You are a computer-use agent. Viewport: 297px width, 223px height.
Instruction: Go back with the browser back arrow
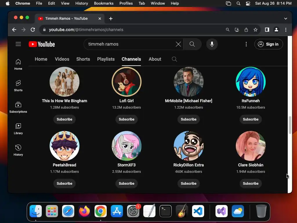click(14, 30)
